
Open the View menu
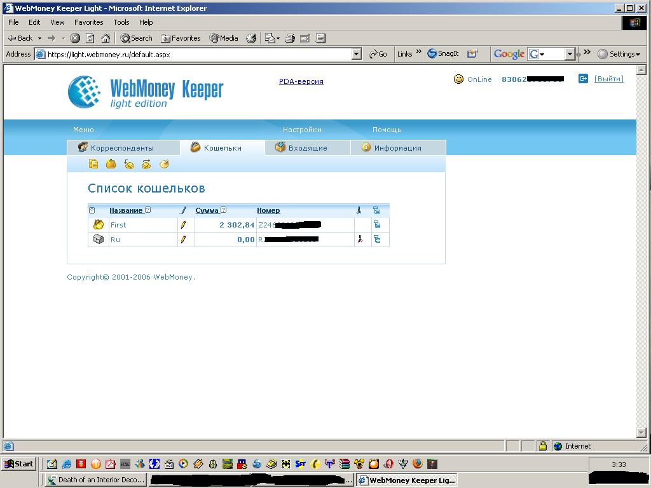pos(57,22)
